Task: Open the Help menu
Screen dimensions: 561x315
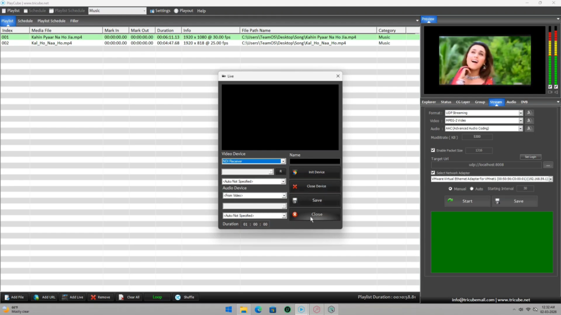Action: (201, 11)
